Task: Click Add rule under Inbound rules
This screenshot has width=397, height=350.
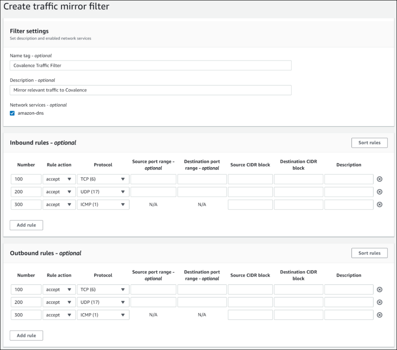Action: click(x=26, y=225)
